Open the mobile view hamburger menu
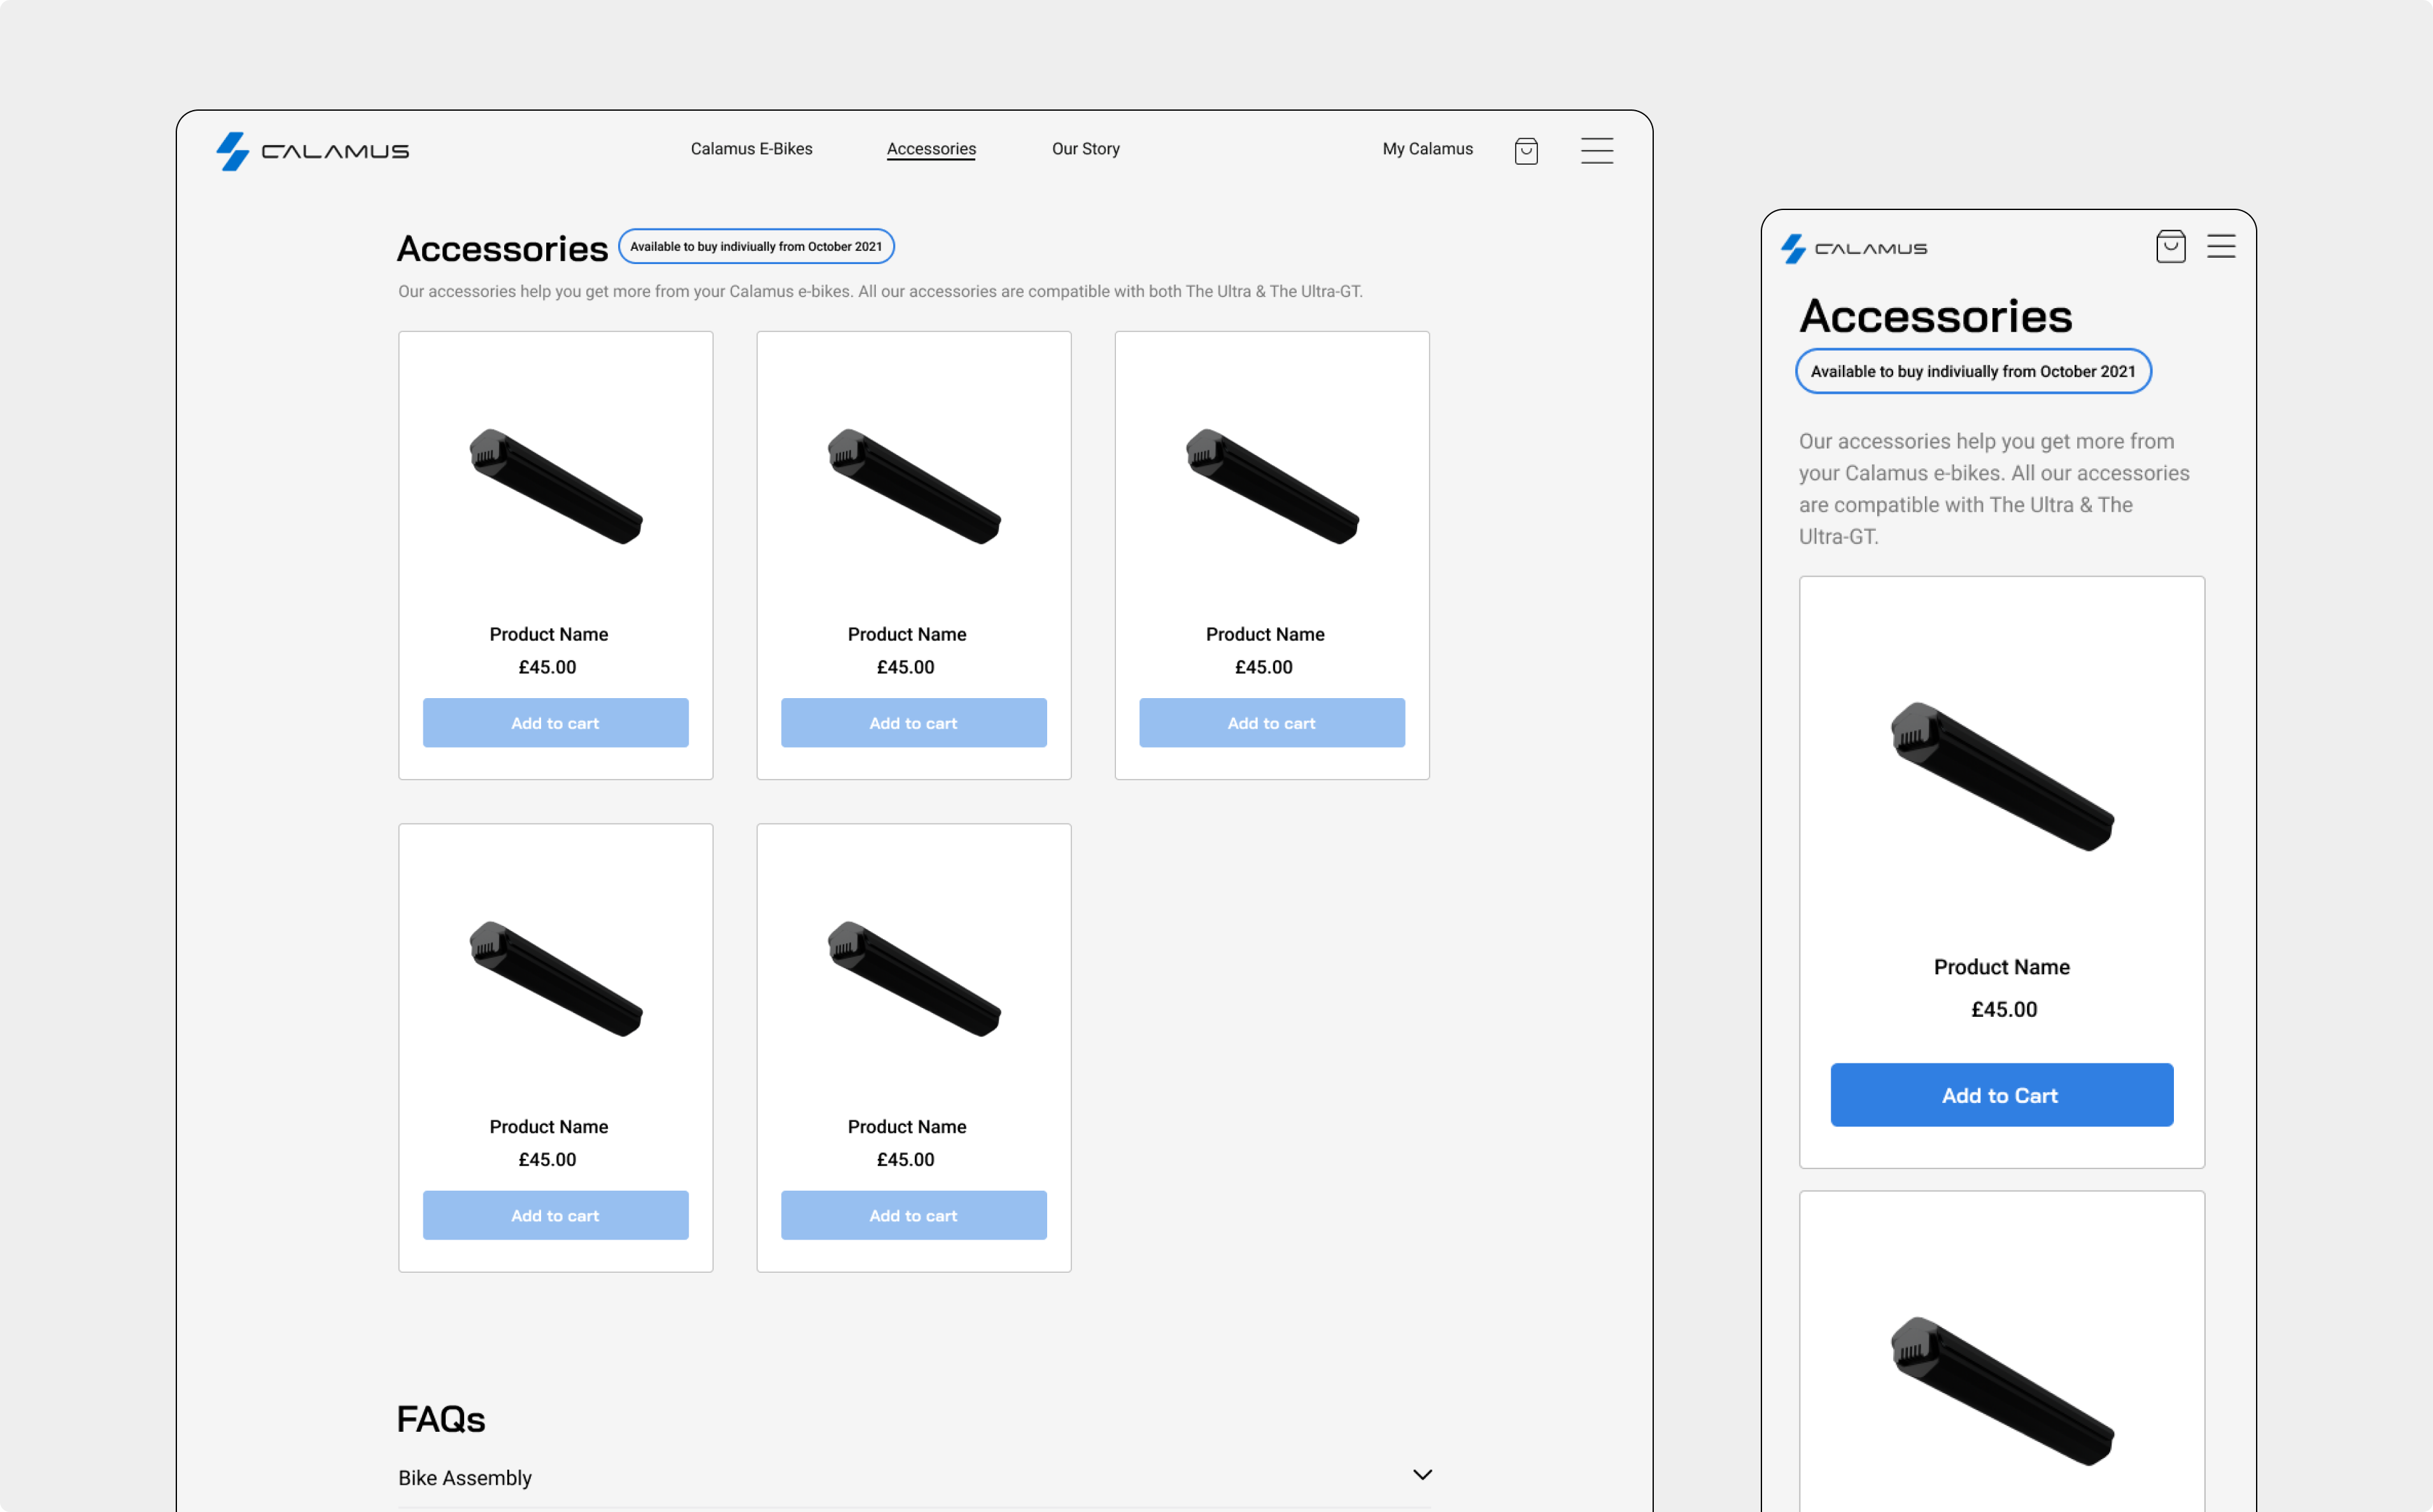Image resolution: width=2433 pixels, height=1512 pixels. pyautogui.click(x=2221, y=247)
